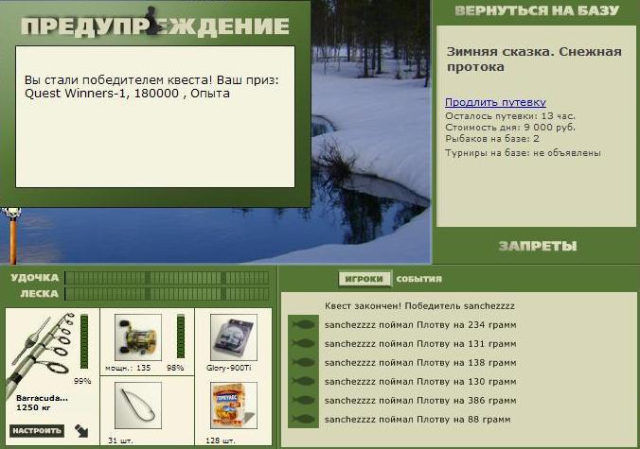The image size is (640, 449).
Task: Click the arrow icon beside НАСТРОИТЬ
Action: [x=81, y=431]
